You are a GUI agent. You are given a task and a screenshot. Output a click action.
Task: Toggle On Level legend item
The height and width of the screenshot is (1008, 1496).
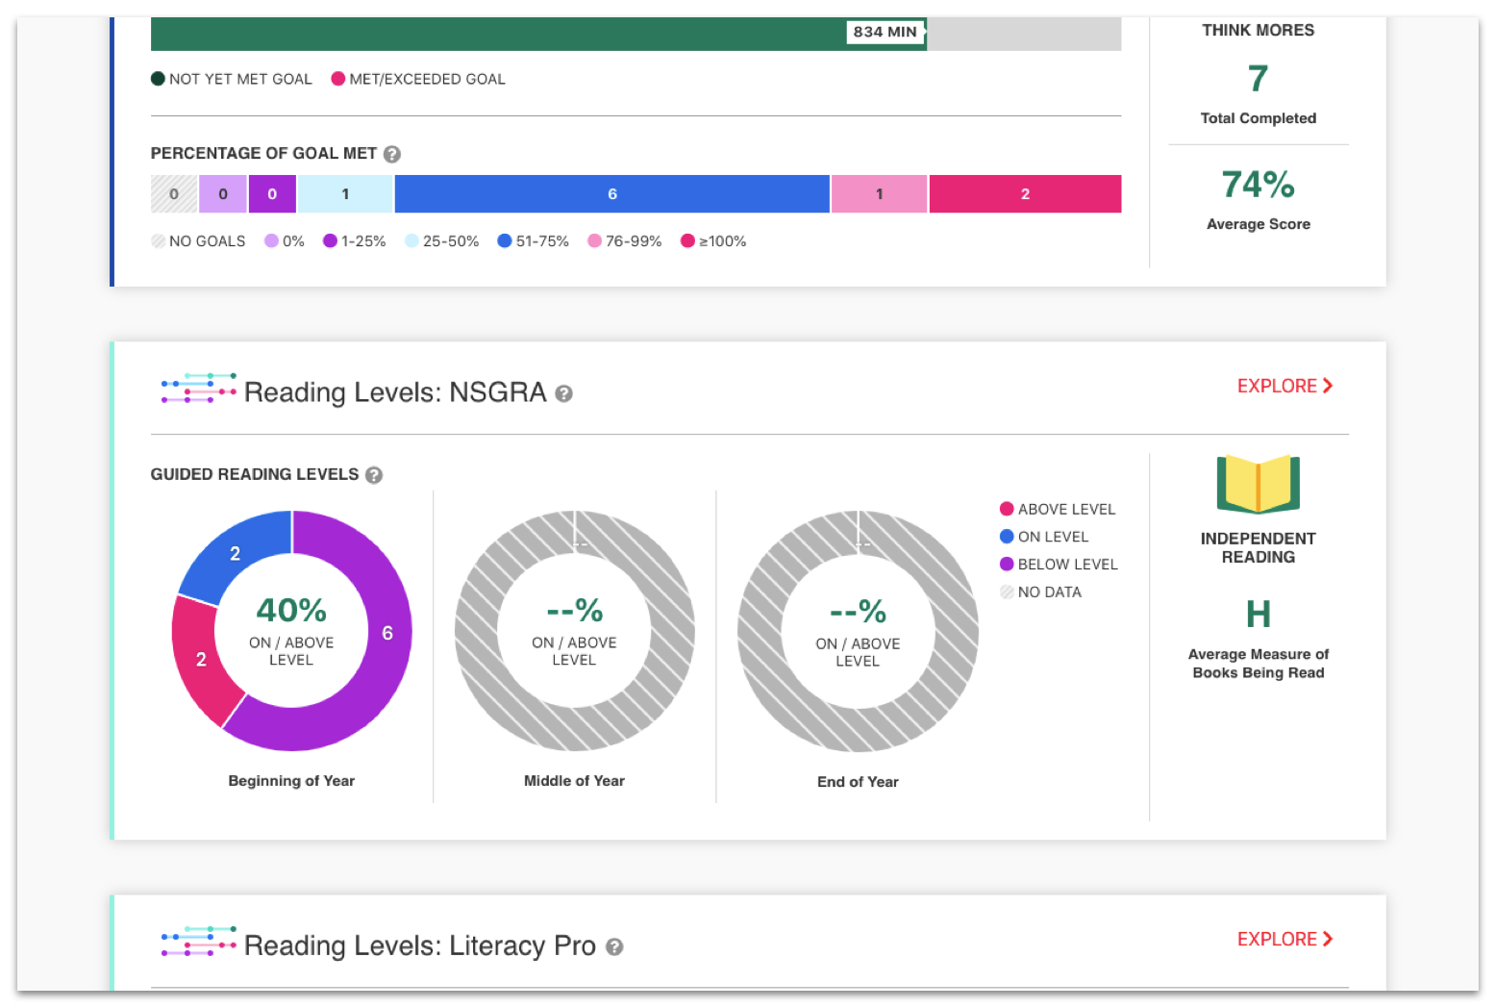pyautogui.click(x=1043, y=537)
